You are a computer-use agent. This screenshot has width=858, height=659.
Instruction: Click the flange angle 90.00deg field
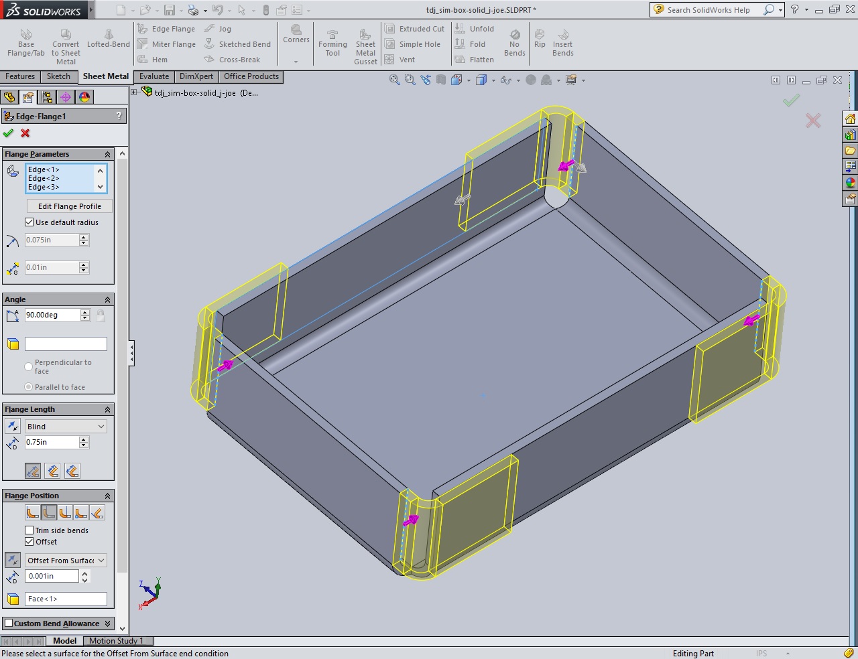52,315
